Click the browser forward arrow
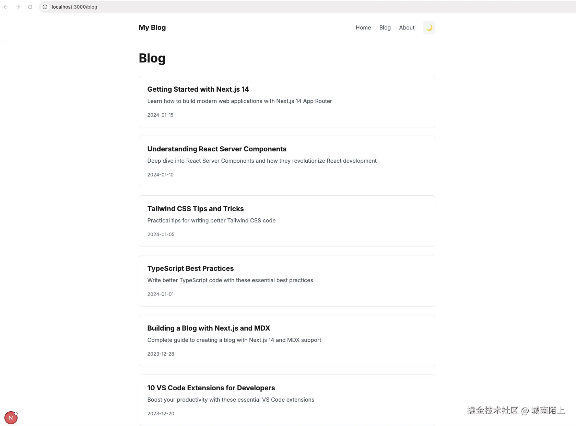This screenshot has width=576, height=426. tap(18, 7)
